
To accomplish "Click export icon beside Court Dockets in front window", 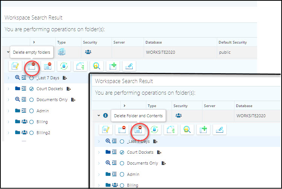I will pos(159,152).
